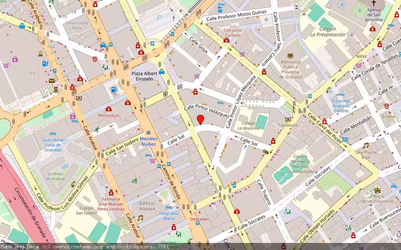Click the Gran Hotel Luna de Granada label

click(53, 145)
